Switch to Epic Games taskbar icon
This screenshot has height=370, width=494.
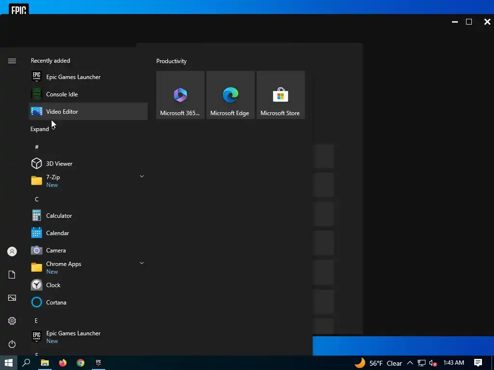(98, 363)
